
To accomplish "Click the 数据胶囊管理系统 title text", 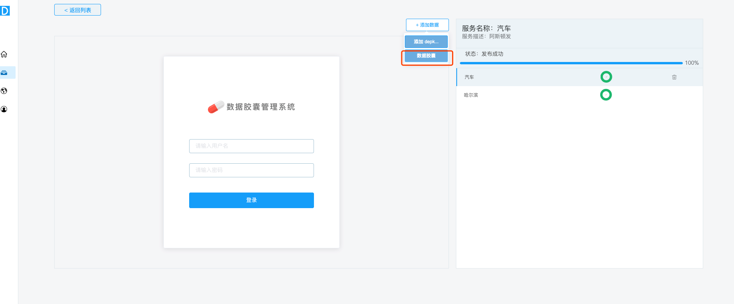I will (261, 107).
